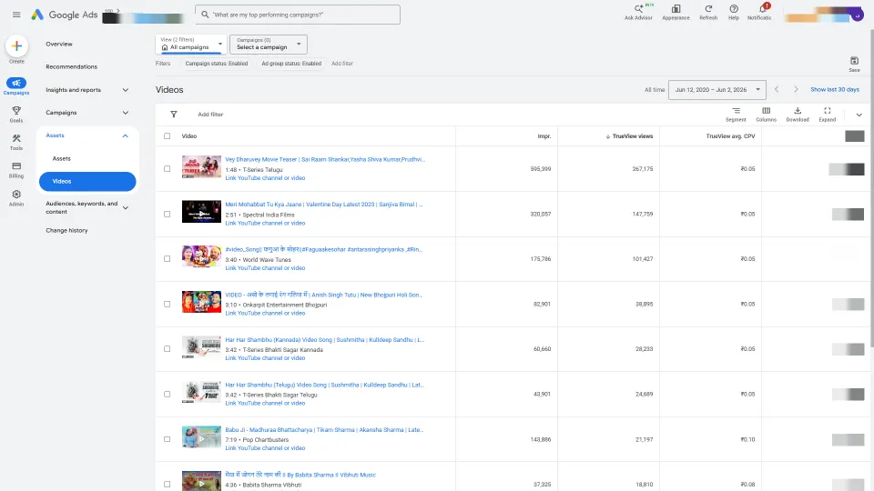
Task: Open Billing in the left rail
Action: 16,170
